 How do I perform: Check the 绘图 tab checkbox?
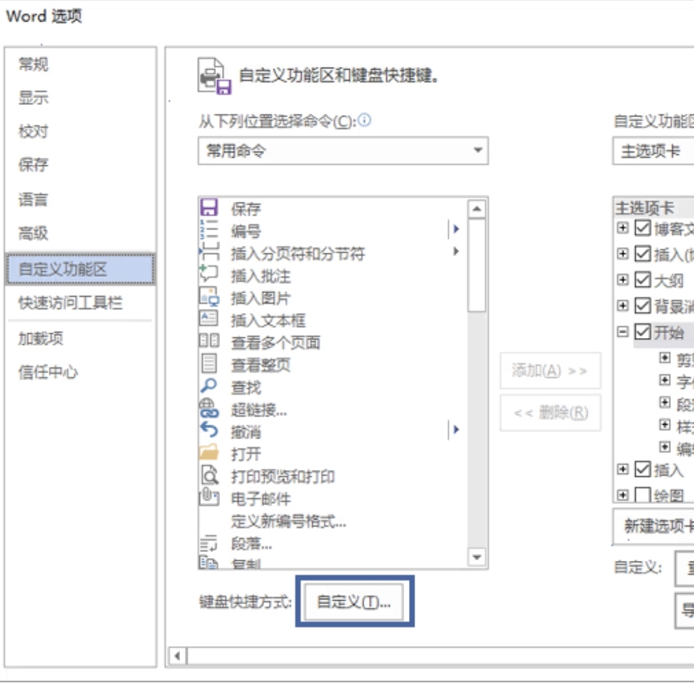click(643, 495)
